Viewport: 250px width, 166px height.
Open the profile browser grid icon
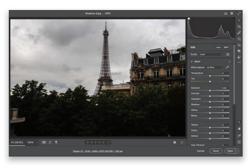pos(228,54)
